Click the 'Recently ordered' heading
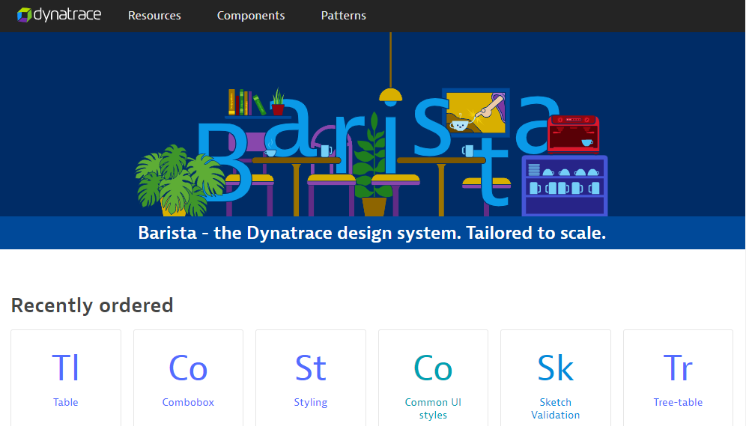746x426 pixels. point(92,305)
